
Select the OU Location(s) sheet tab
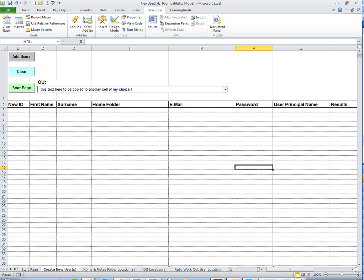154,269
